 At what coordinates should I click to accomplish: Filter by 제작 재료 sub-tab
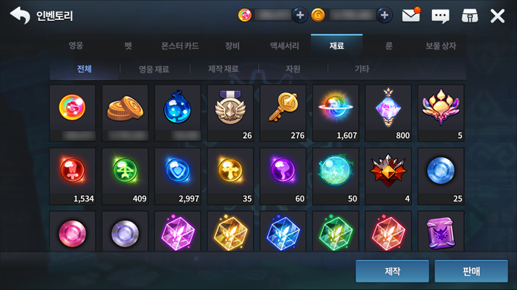point(223,69)
